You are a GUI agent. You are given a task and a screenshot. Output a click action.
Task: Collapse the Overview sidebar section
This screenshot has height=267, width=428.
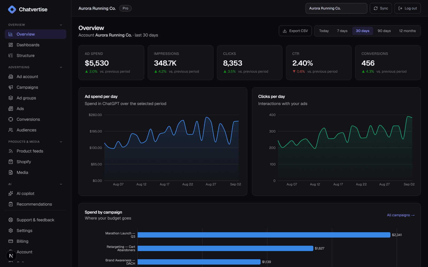coord(61,25)
